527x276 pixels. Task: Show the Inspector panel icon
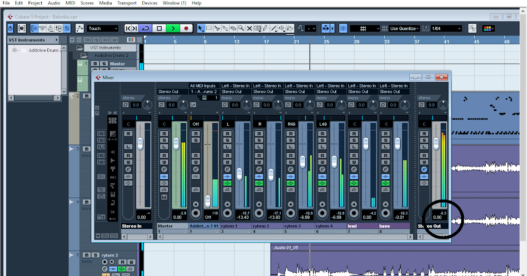(35, 28)
